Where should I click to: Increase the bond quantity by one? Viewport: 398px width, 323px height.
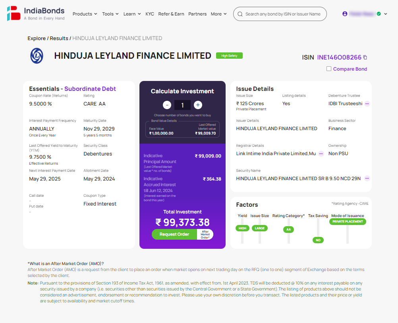click(x=198, y=105)
